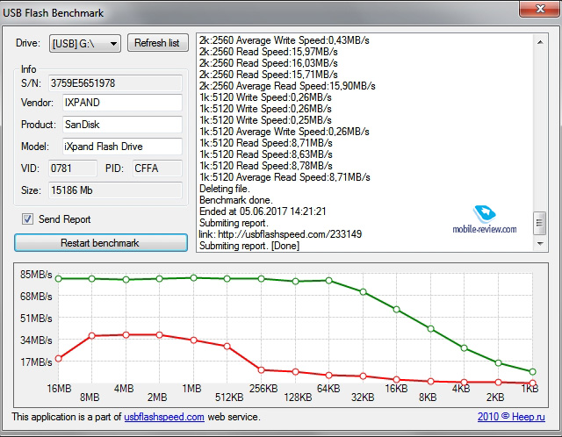Click green read-speed point at 16KB
The image size is (562, 437).
coord(396,310)
